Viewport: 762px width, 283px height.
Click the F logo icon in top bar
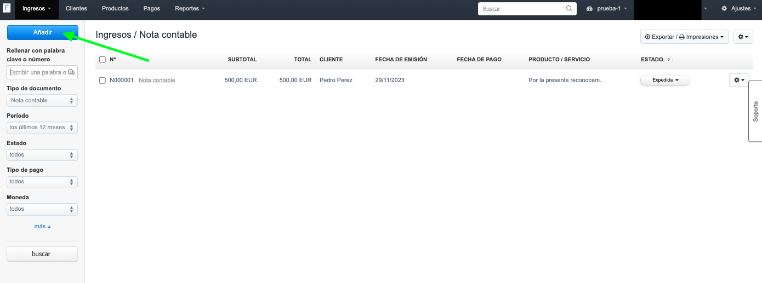click(x=7, y=9)
